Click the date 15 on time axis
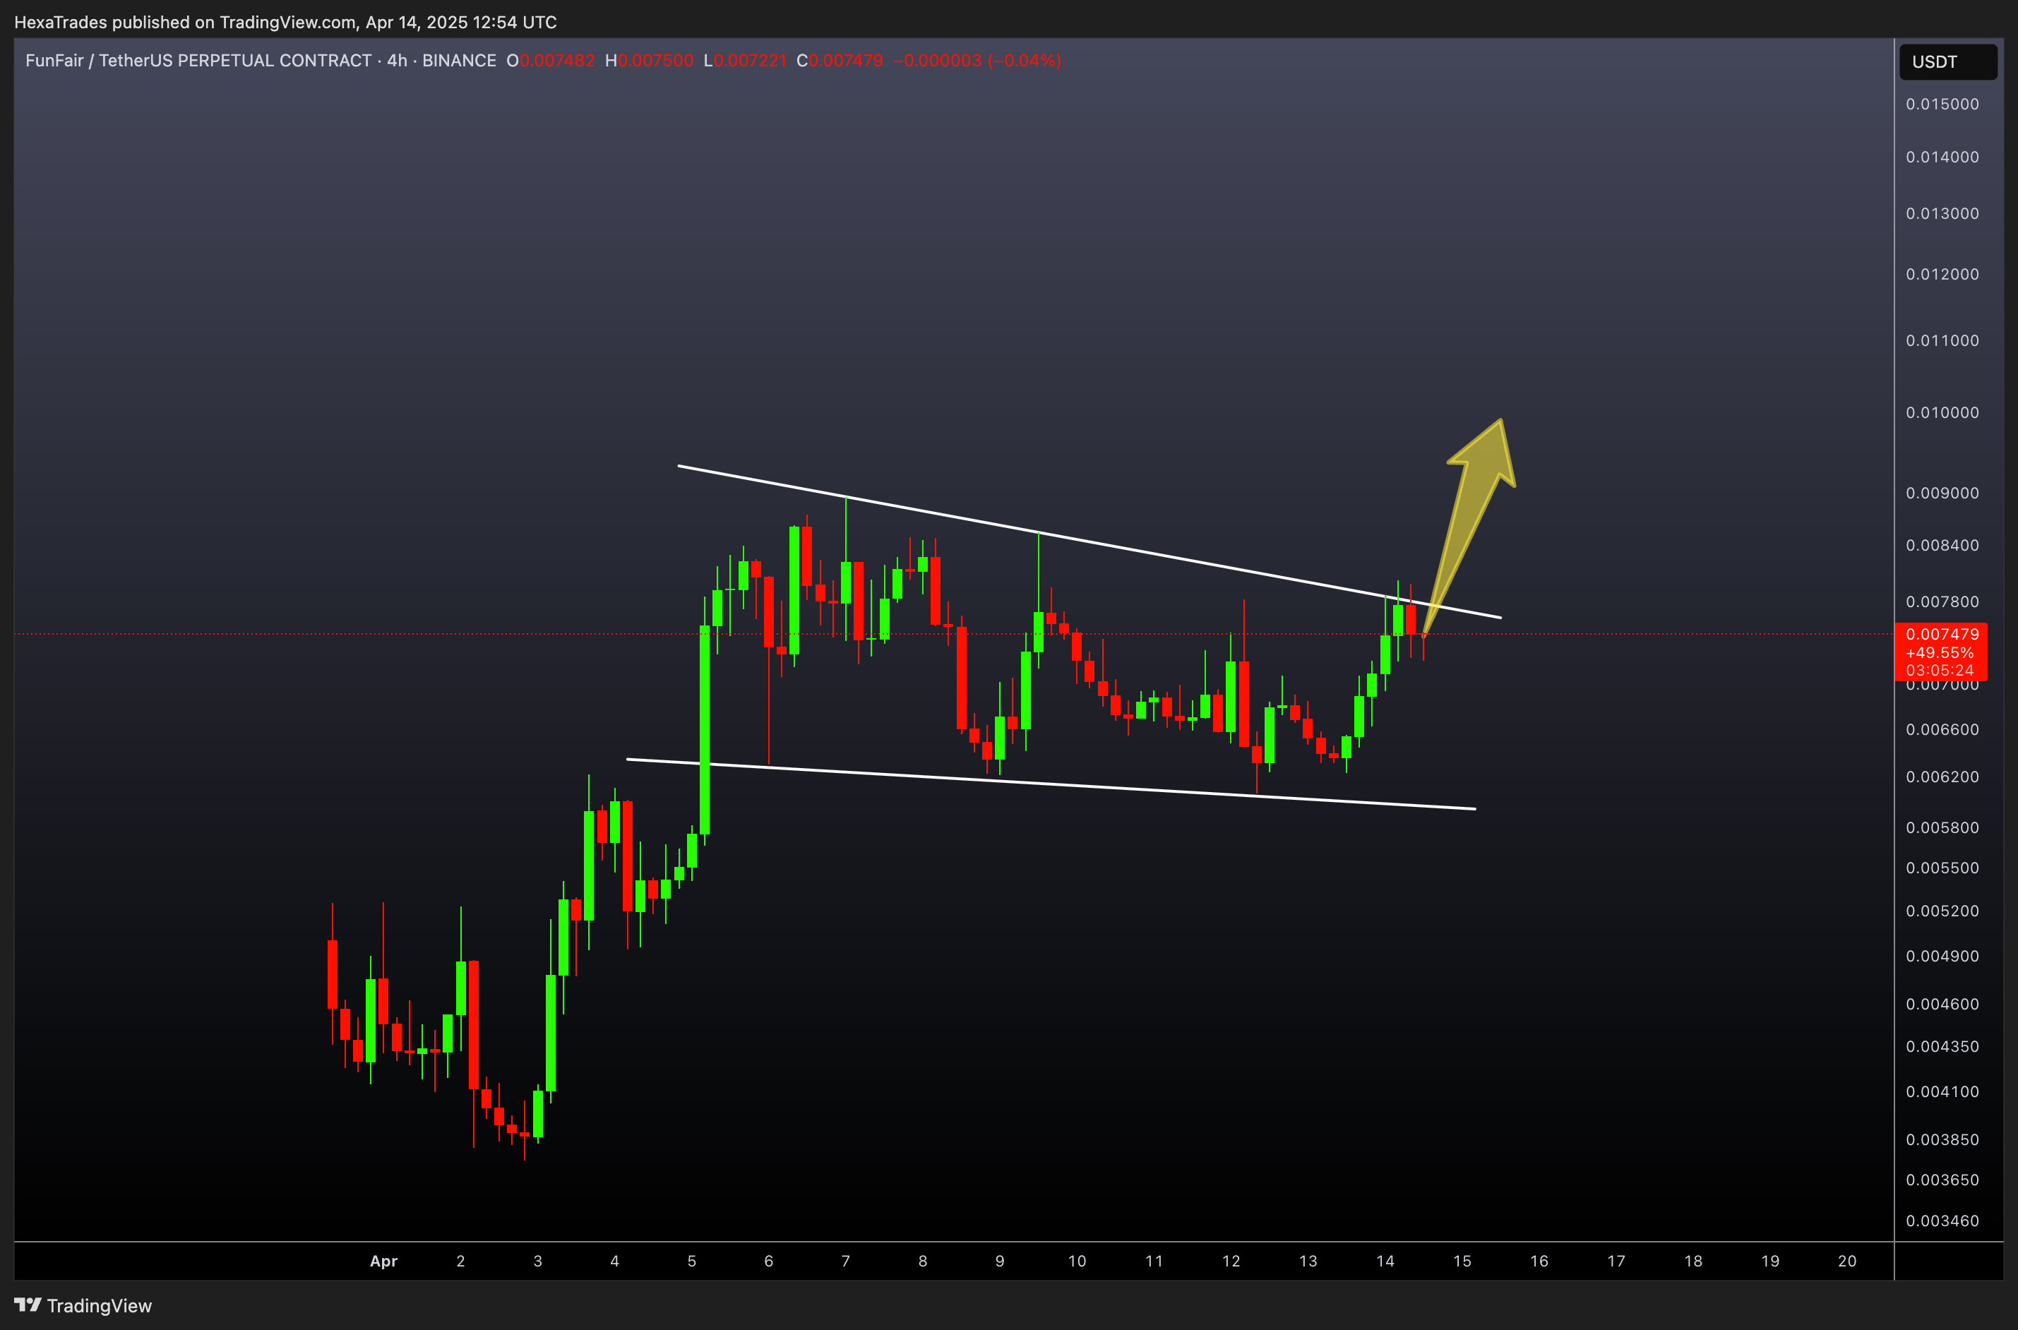The width and height of the screenshot is (2018, 1330). tap(1462, 1262)
